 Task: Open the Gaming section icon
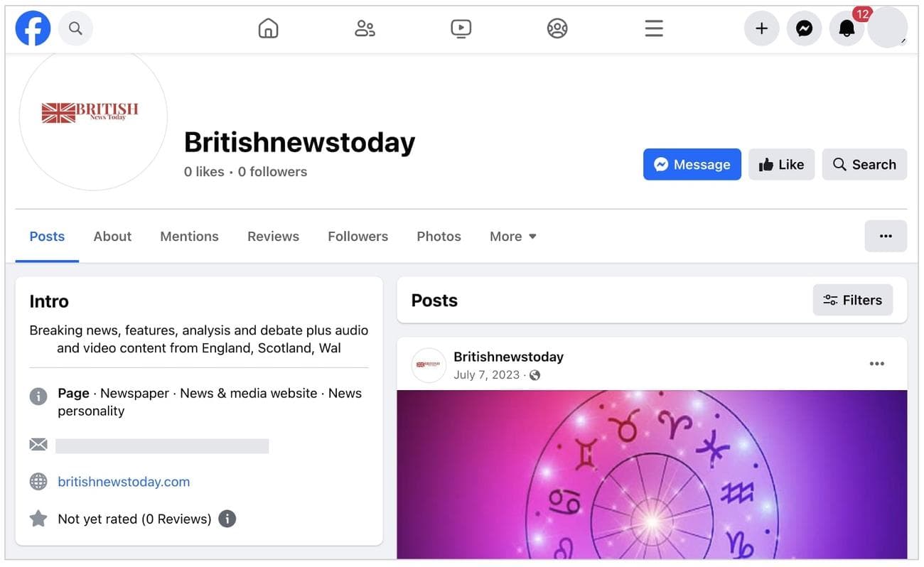coord(557,28)
